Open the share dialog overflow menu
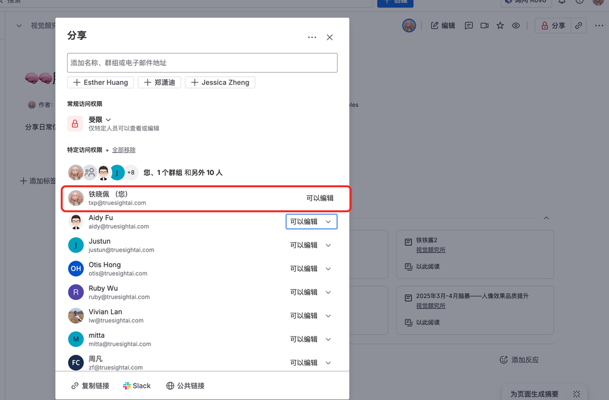Screen dimensions: 609x400 312,37
